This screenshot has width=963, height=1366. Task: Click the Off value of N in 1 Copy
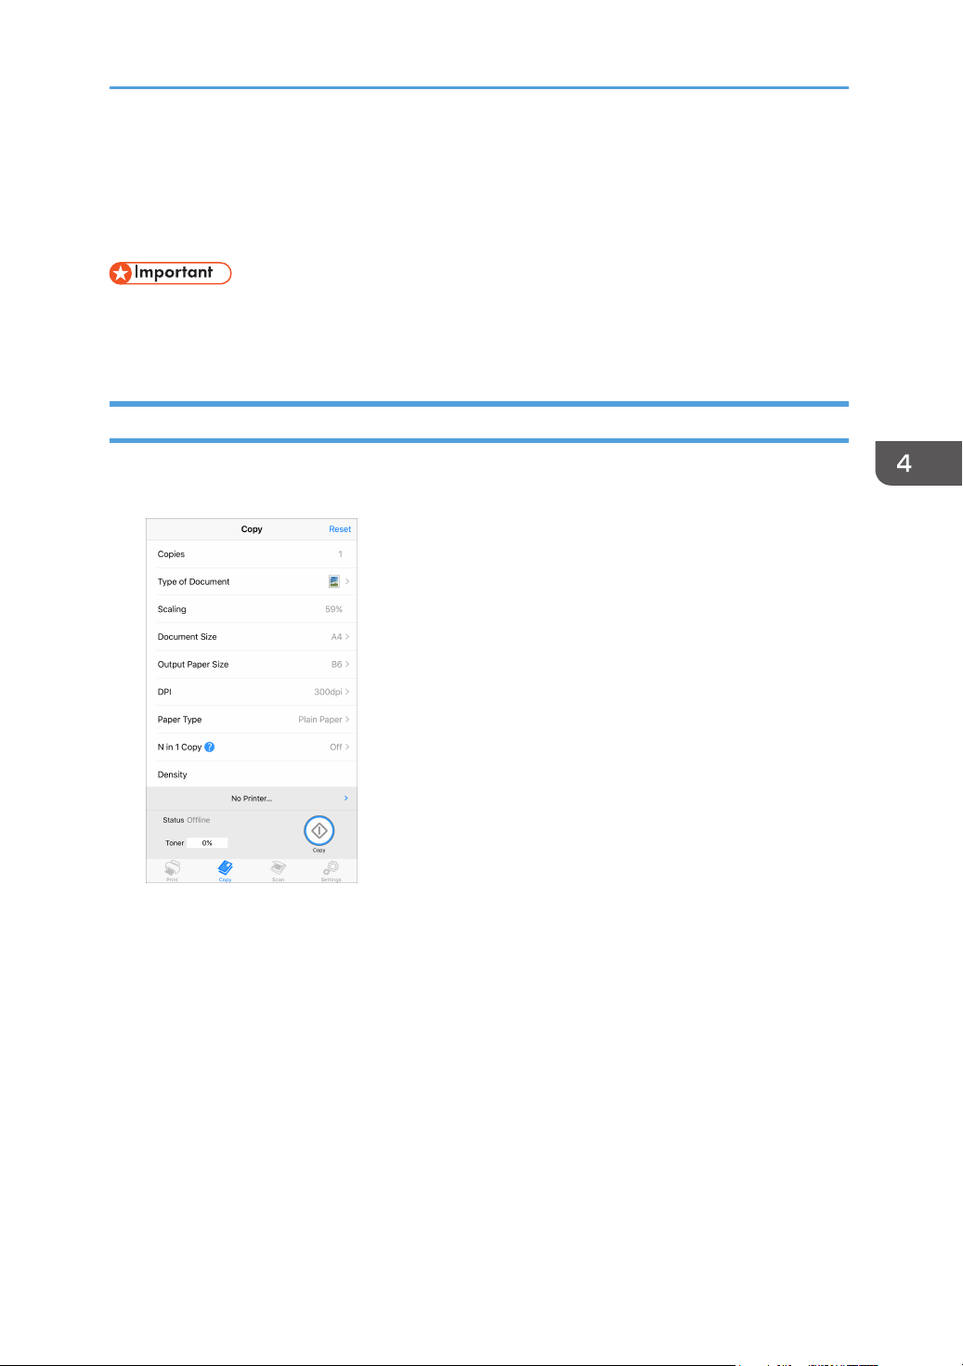click(335, 747)
